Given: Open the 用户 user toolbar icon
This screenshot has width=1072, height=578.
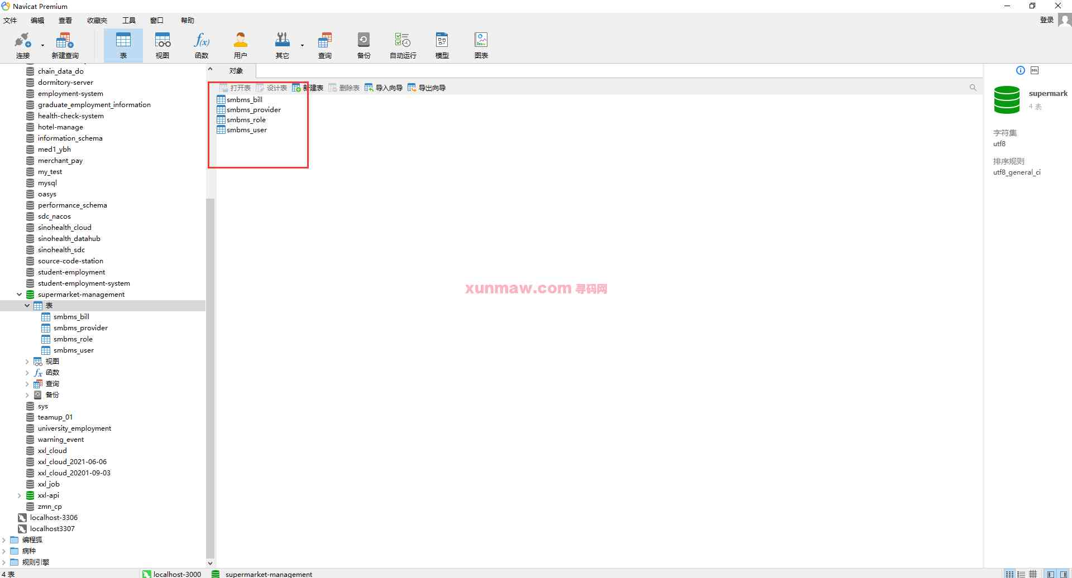Looking at the screenshot, I should tap(241, 45).
